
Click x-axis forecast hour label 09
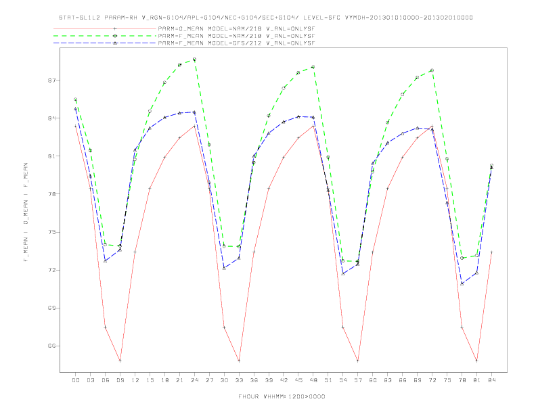point(120,380)
